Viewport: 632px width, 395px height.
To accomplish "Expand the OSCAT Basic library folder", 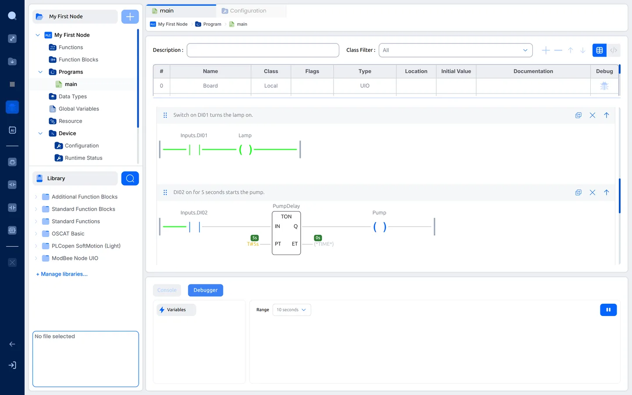I will (36, 234).
